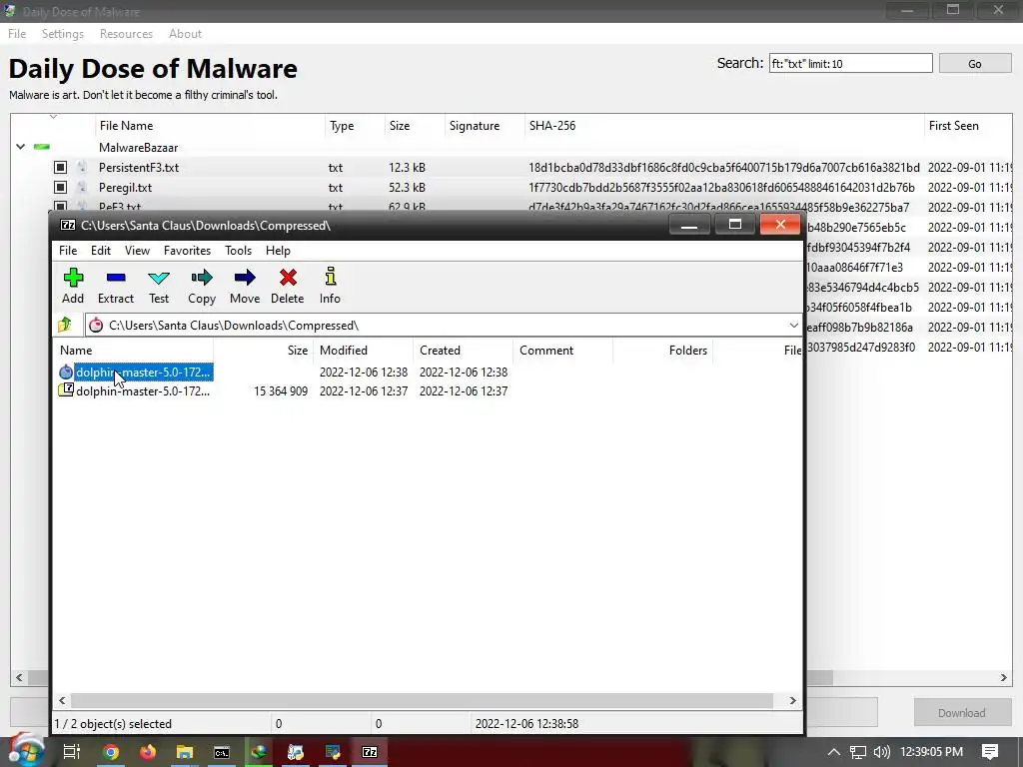
Task: Click the 7-Zip address path field
Action: [x=444, y=325]
